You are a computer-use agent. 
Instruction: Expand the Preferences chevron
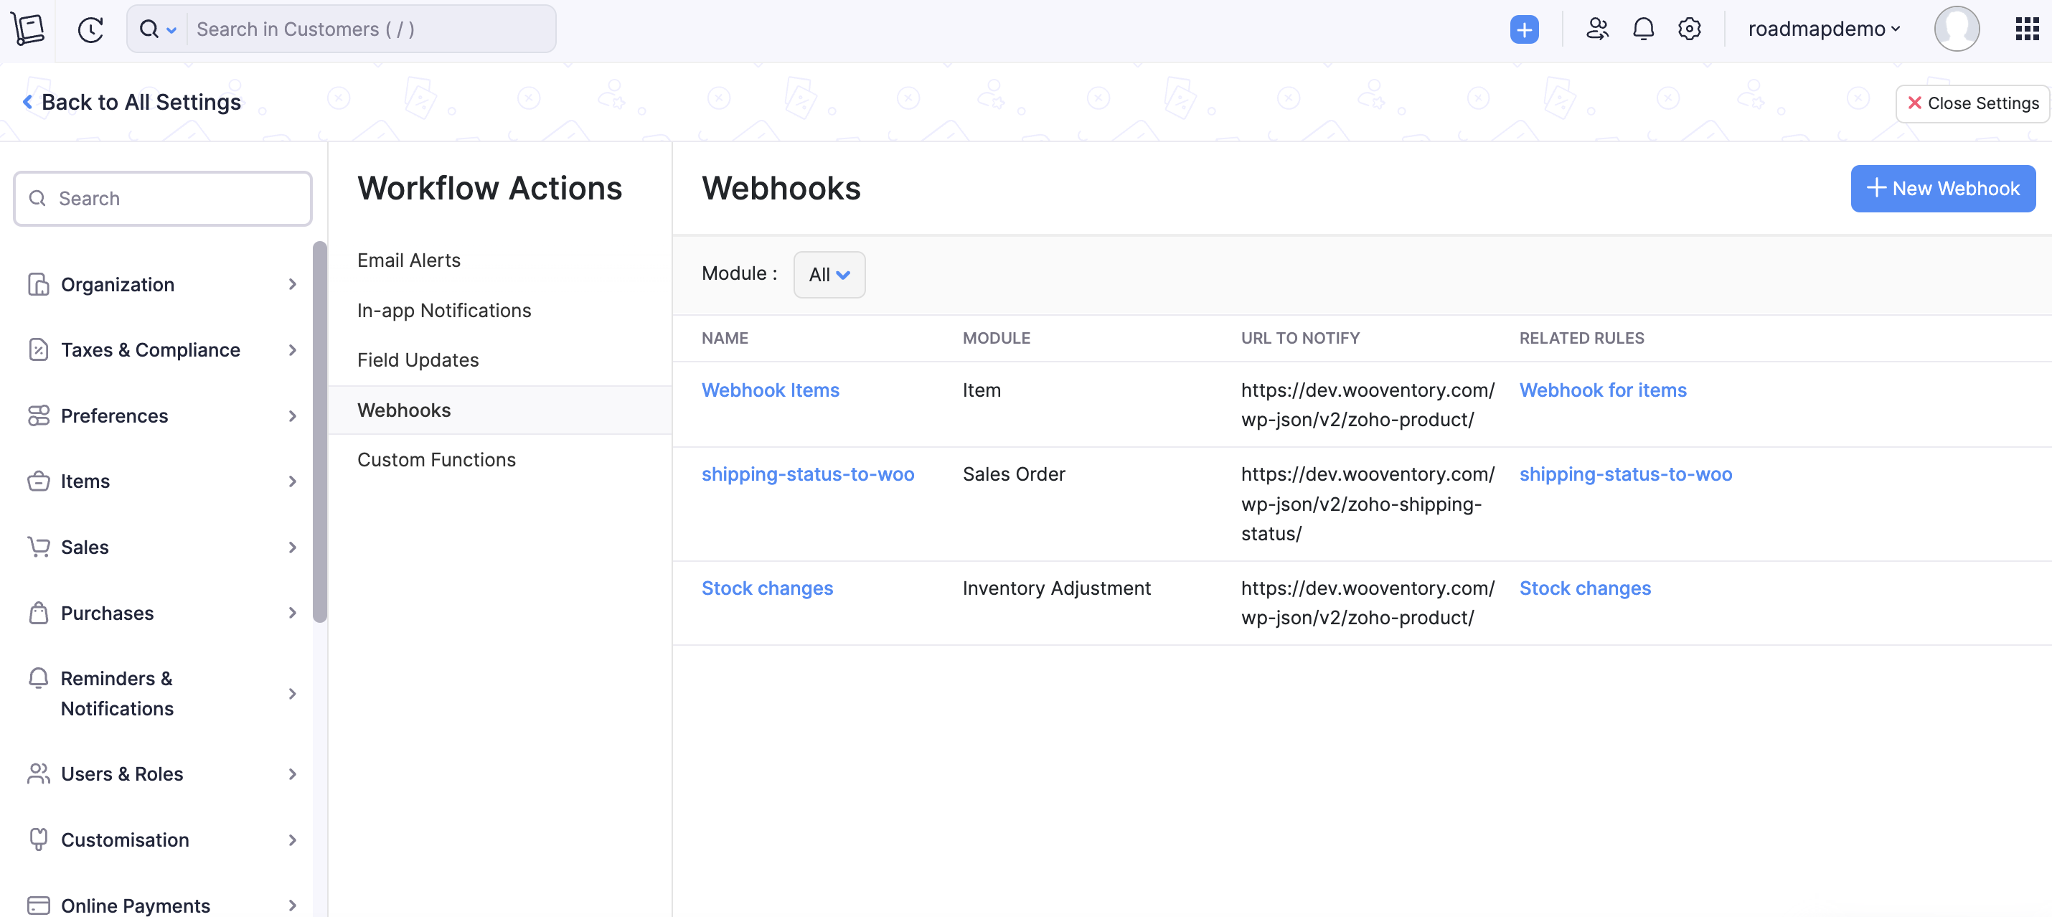(292, 416)
